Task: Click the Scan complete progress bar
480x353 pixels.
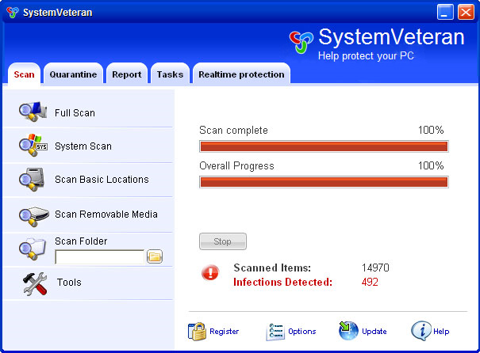Action: pos(324,146)
